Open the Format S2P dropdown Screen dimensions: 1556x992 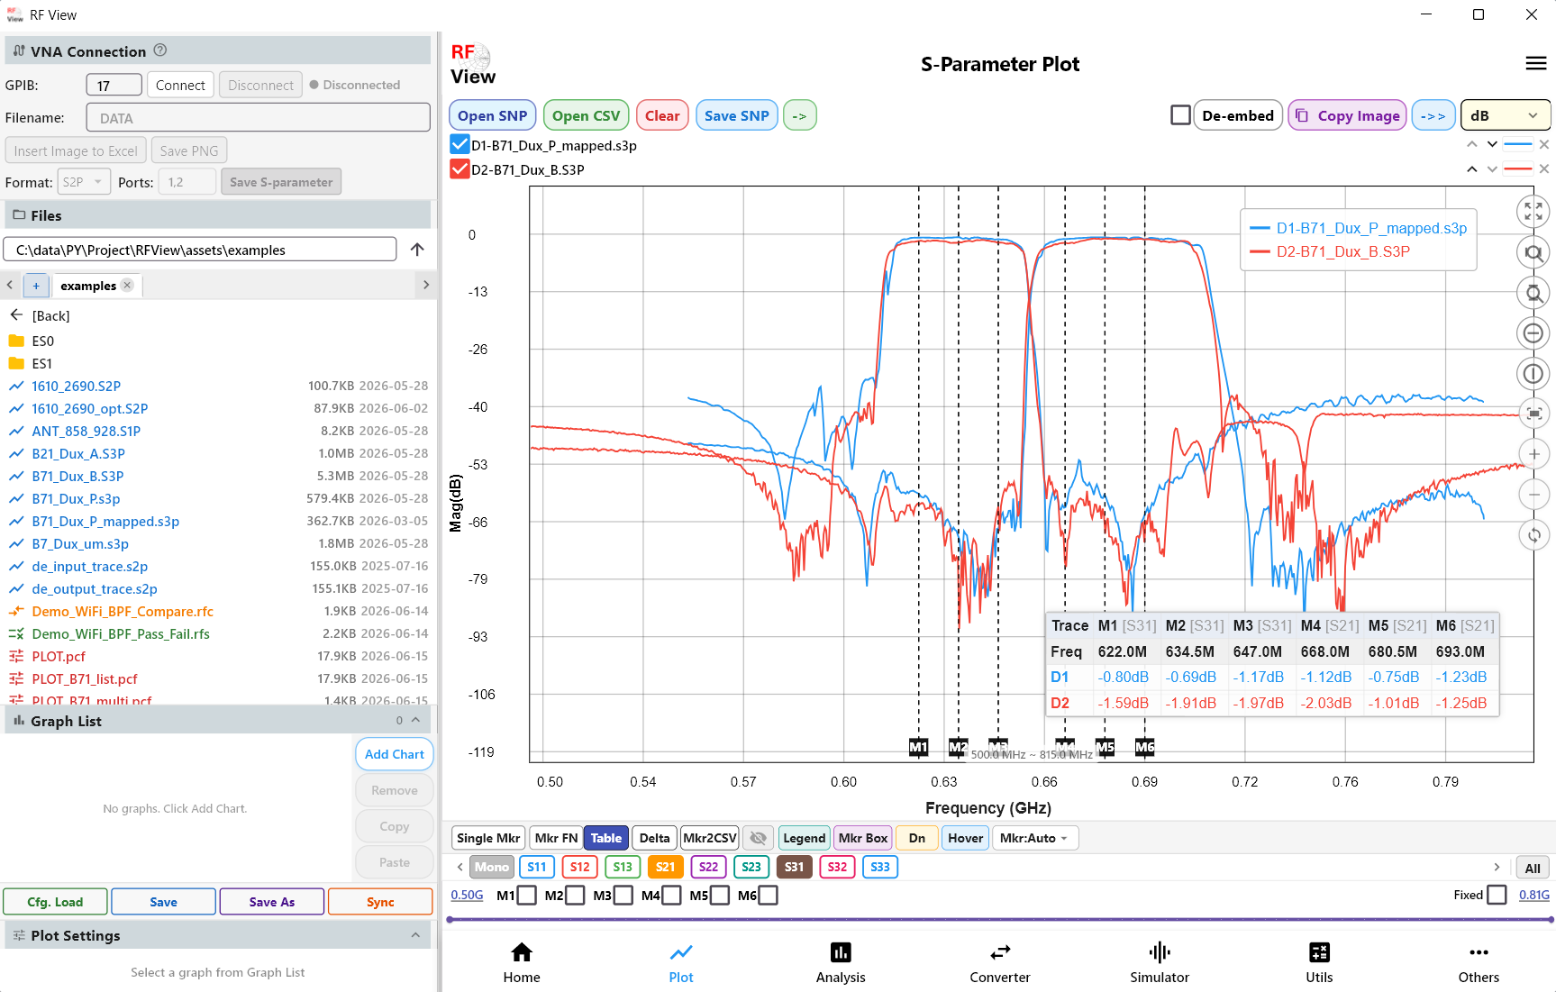tap(84, 182)
